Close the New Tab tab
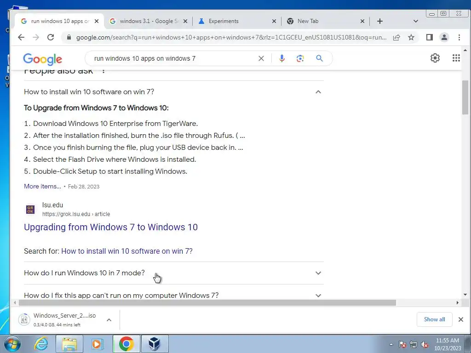471x353 pixels. 362,21
